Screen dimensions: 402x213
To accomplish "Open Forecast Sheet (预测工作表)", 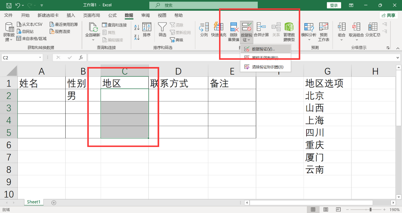I will point(324,32).
